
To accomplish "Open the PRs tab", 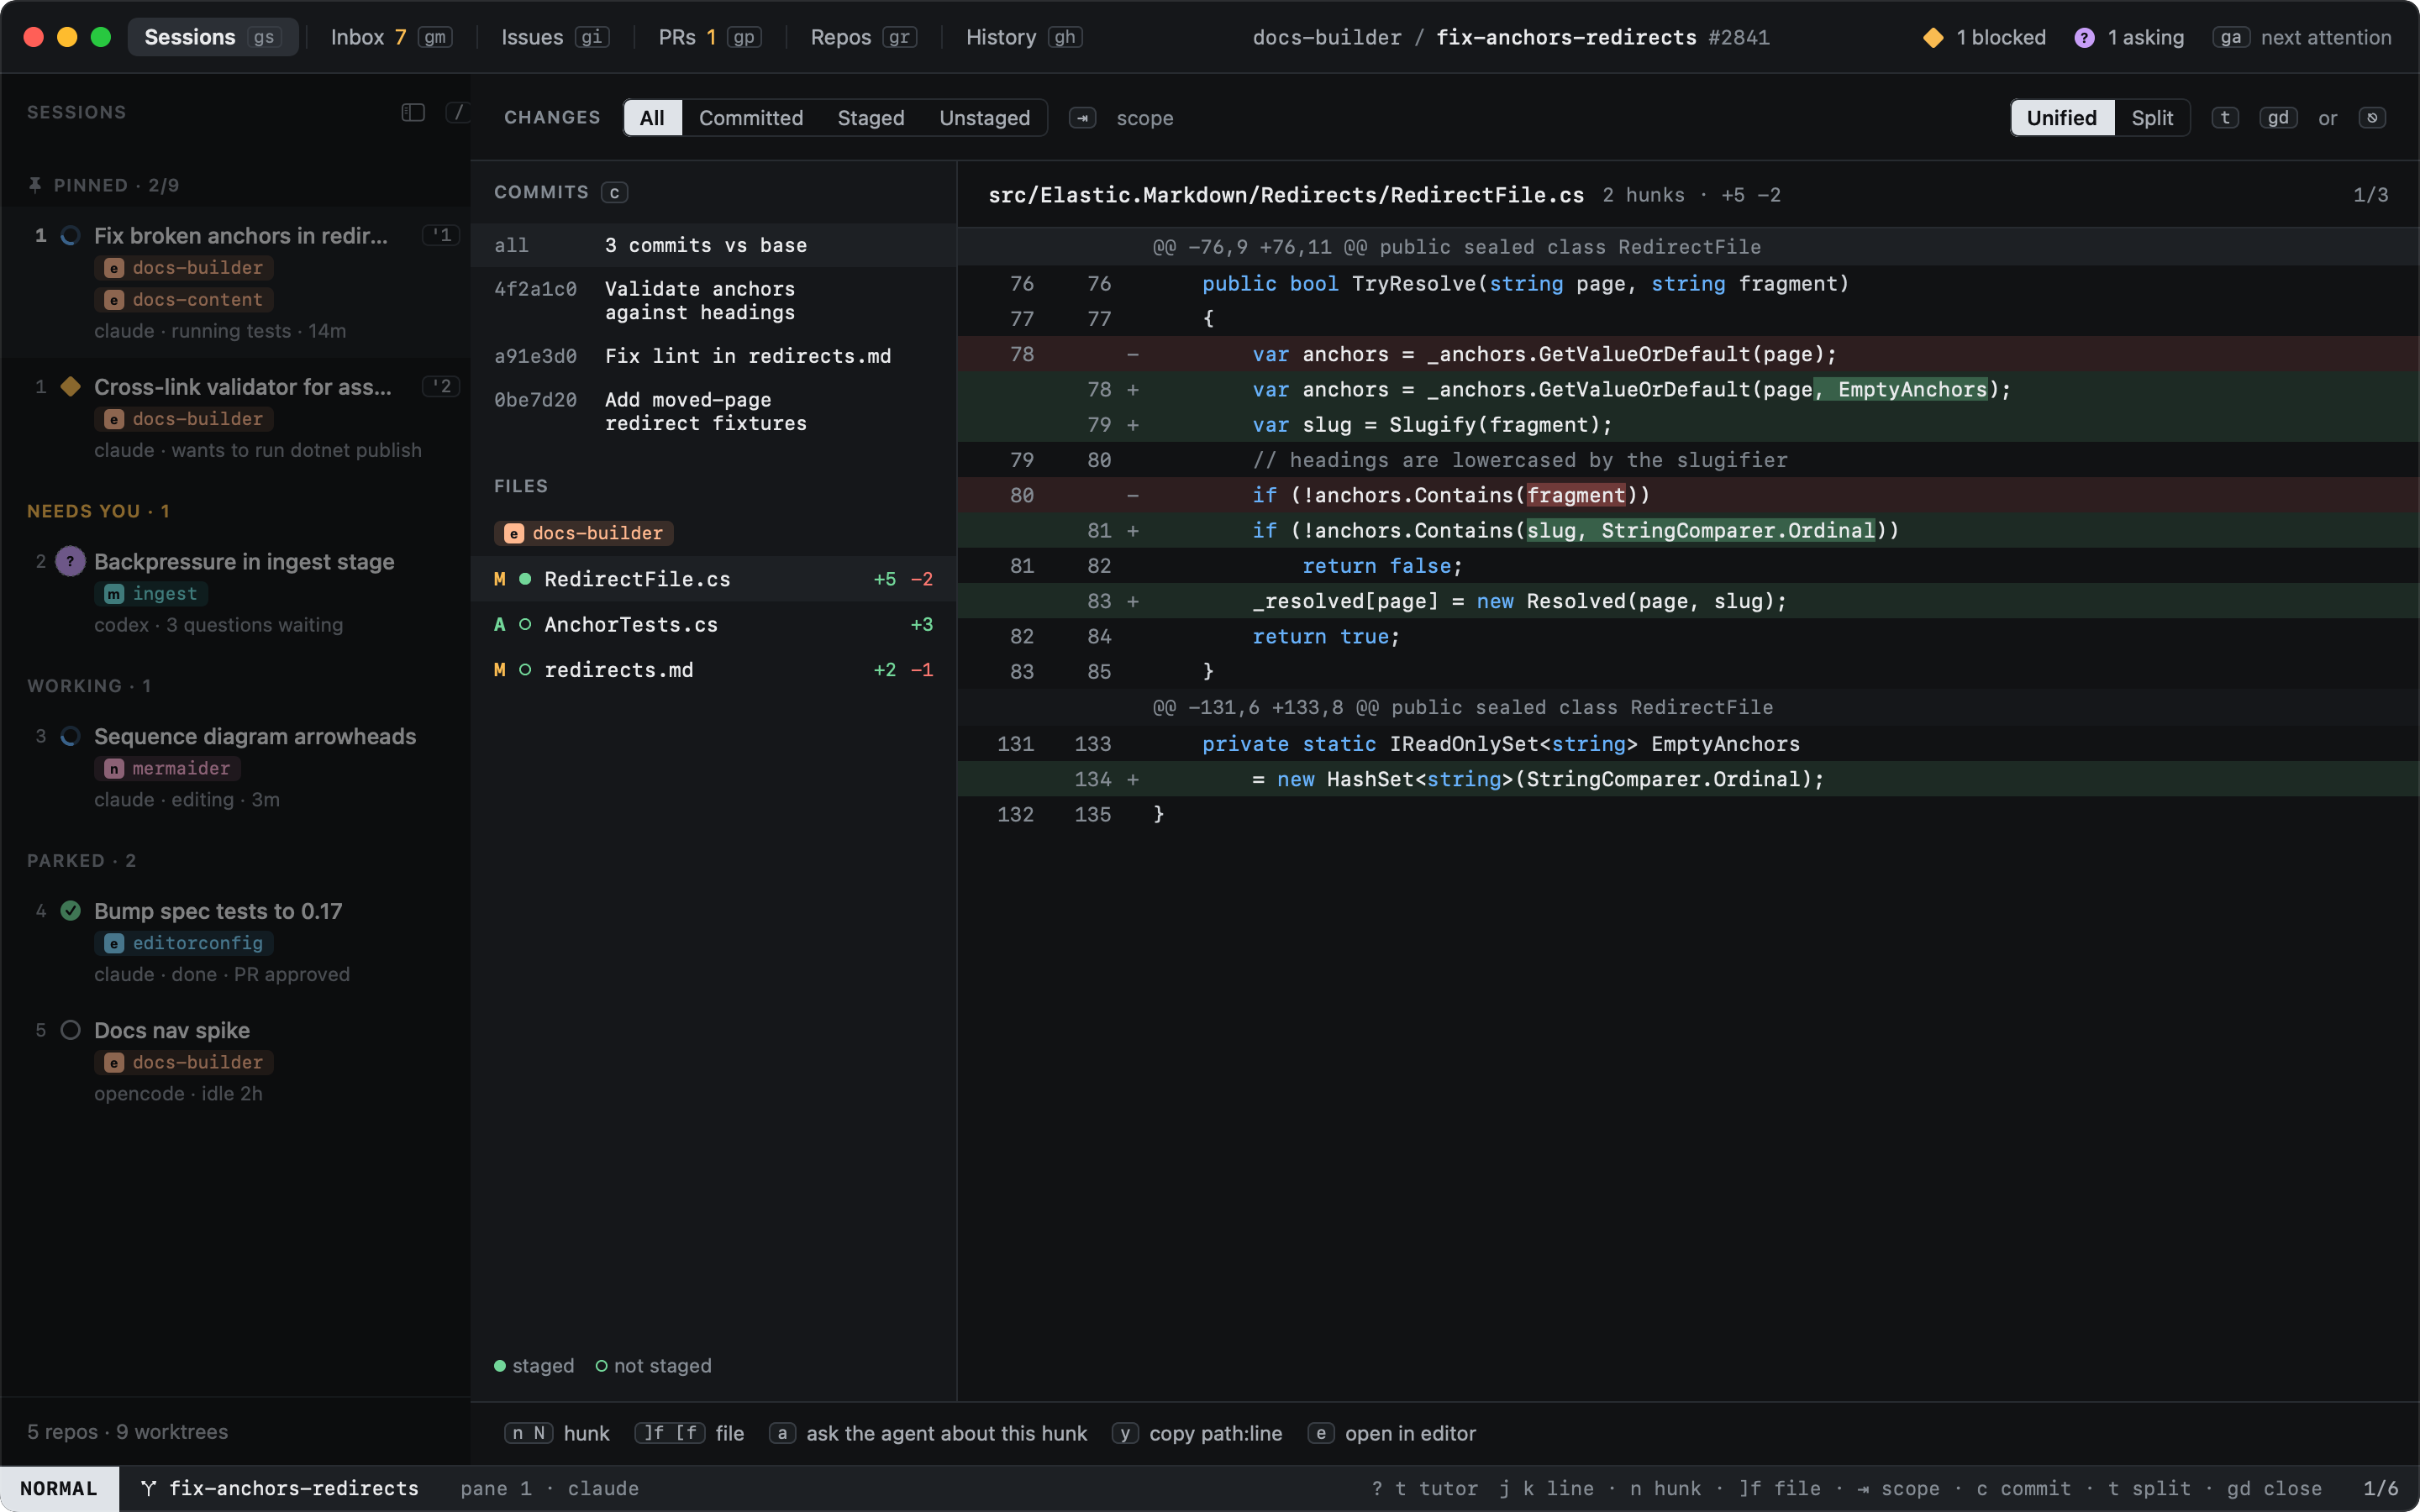I will [x=710, y=37].
